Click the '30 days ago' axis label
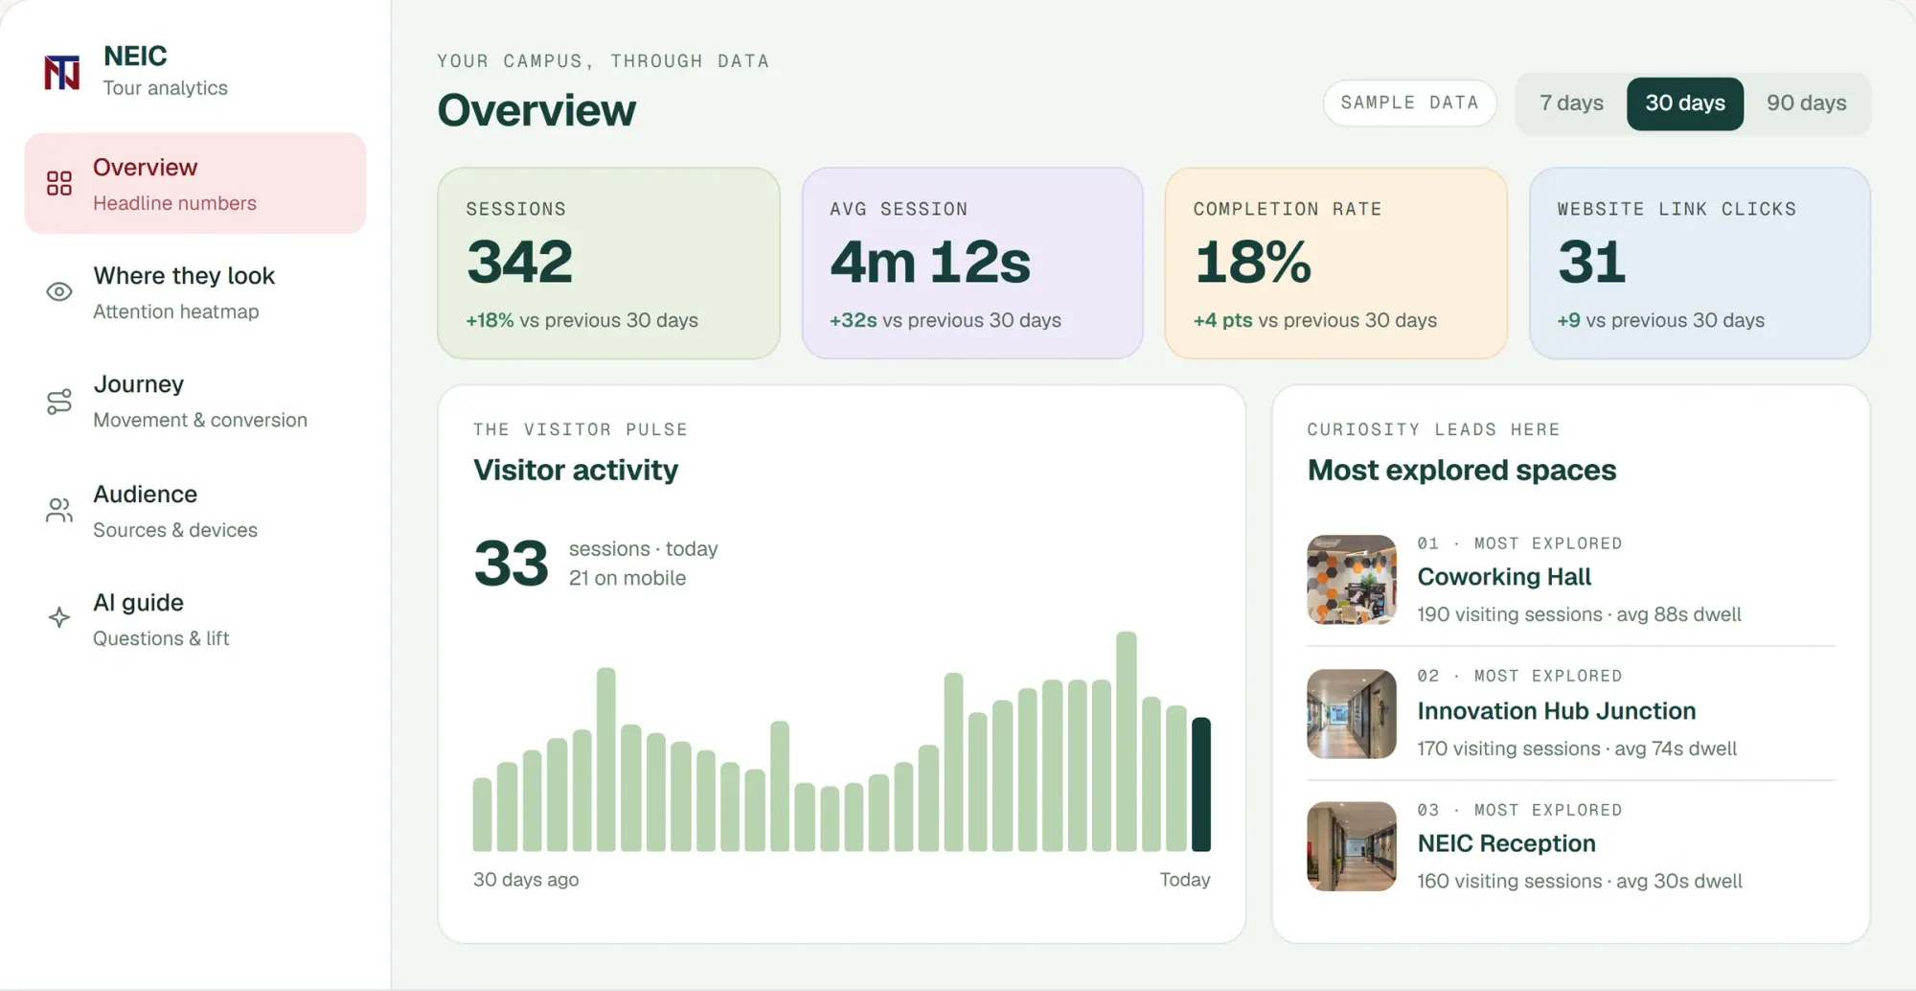Viewport: 1916px width, 991px height. tap(526, 880)
